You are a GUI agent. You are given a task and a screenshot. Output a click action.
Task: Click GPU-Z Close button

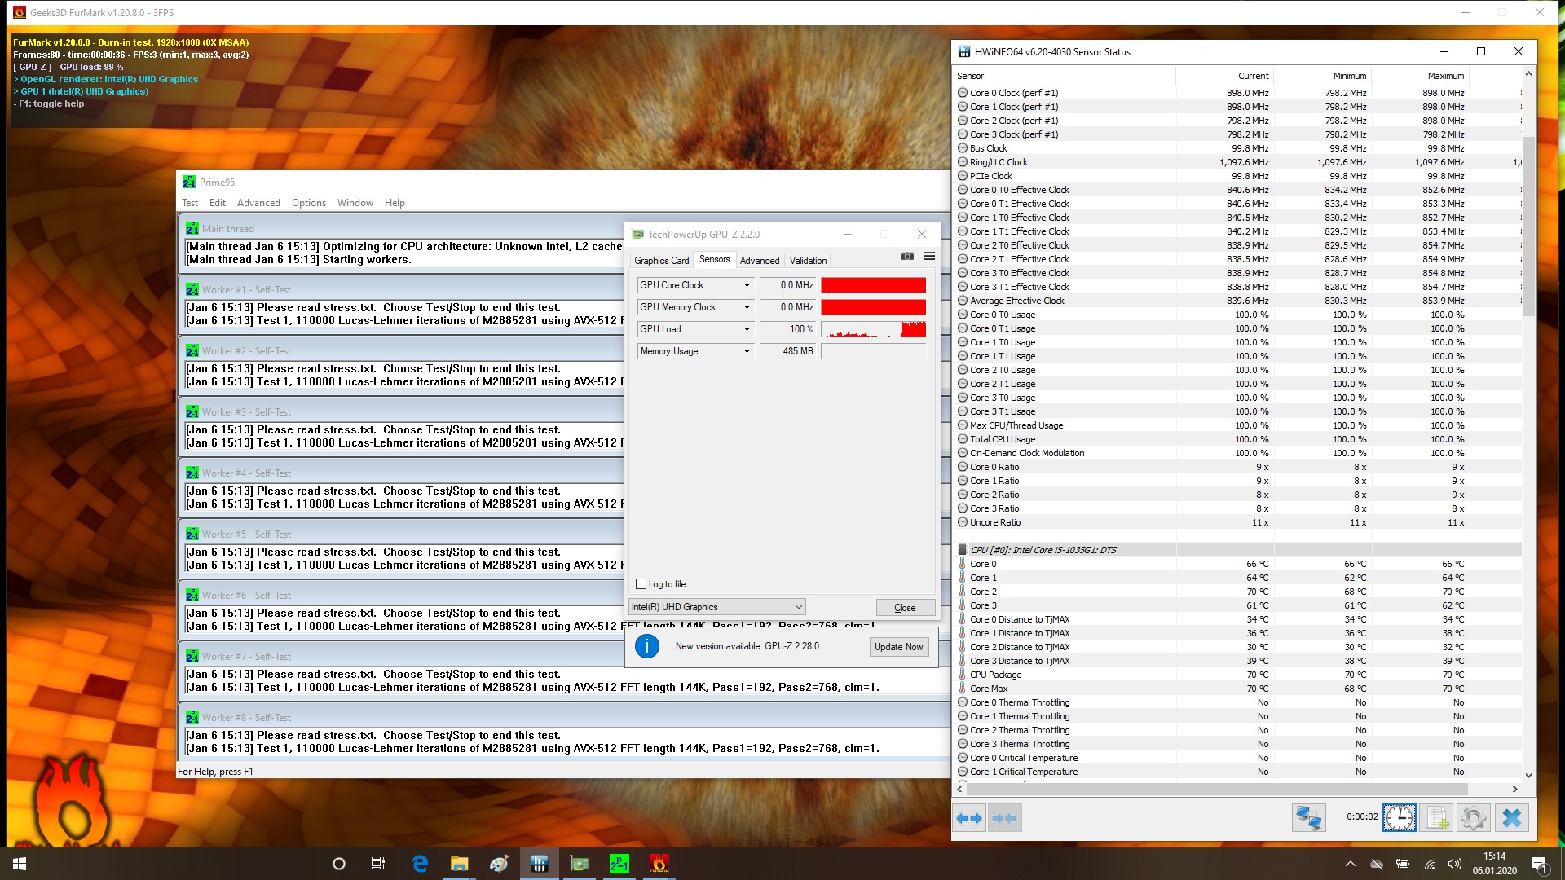tap(905, 608)
